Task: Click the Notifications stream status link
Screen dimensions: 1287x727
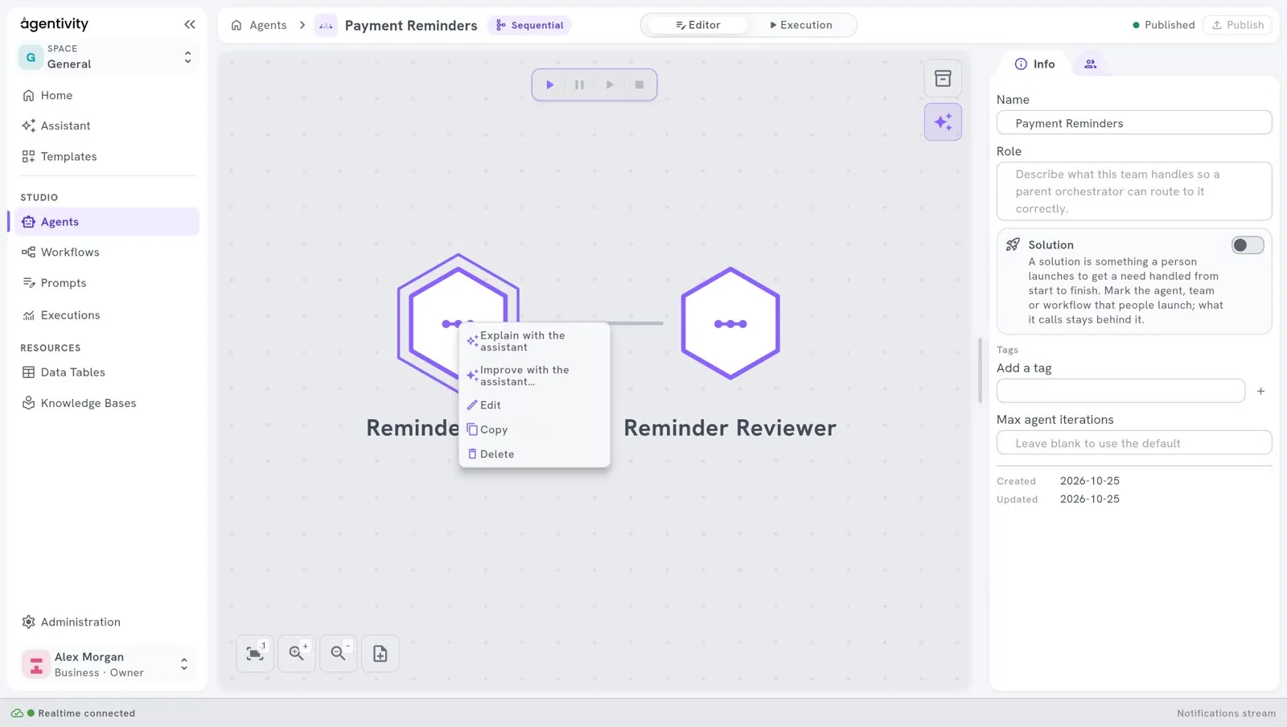Action: (x=1226, y=713)
